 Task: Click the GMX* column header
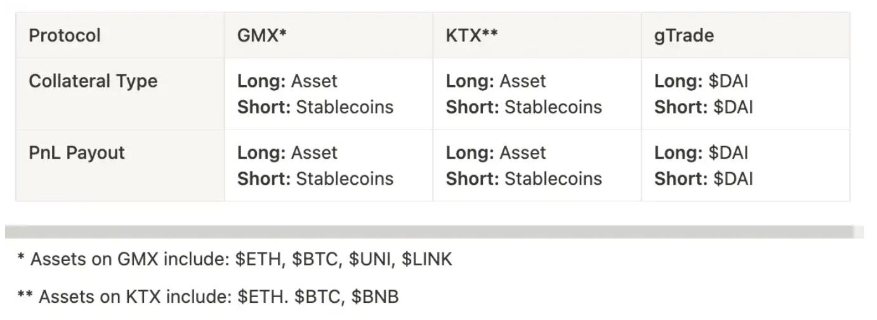(x=261, y=35)
